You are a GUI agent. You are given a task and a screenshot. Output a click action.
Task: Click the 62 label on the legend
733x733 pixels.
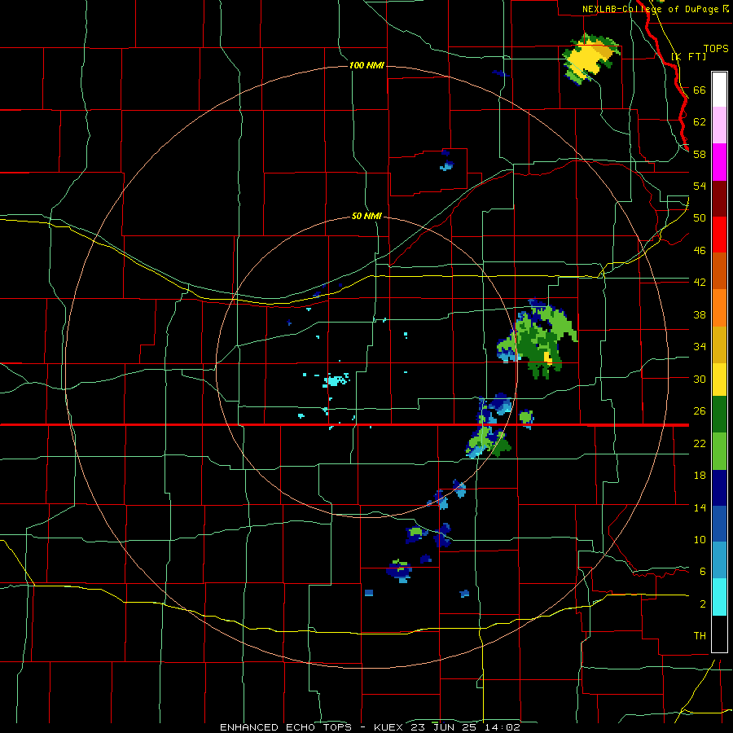click(x=700, y=121)
